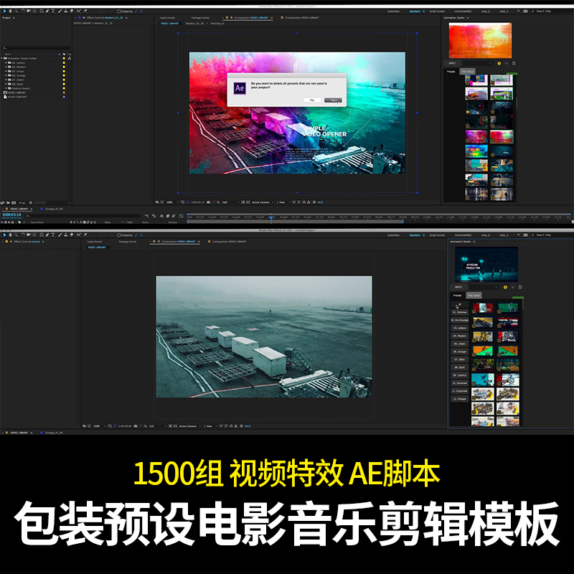574x574 pixels.
Task: Click No in the delete presets dialog
Action: point(312,100)
